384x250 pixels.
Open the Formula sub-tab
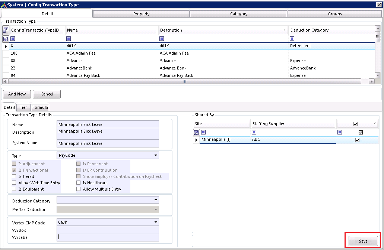pyautogui.click(x=40, y=107)
